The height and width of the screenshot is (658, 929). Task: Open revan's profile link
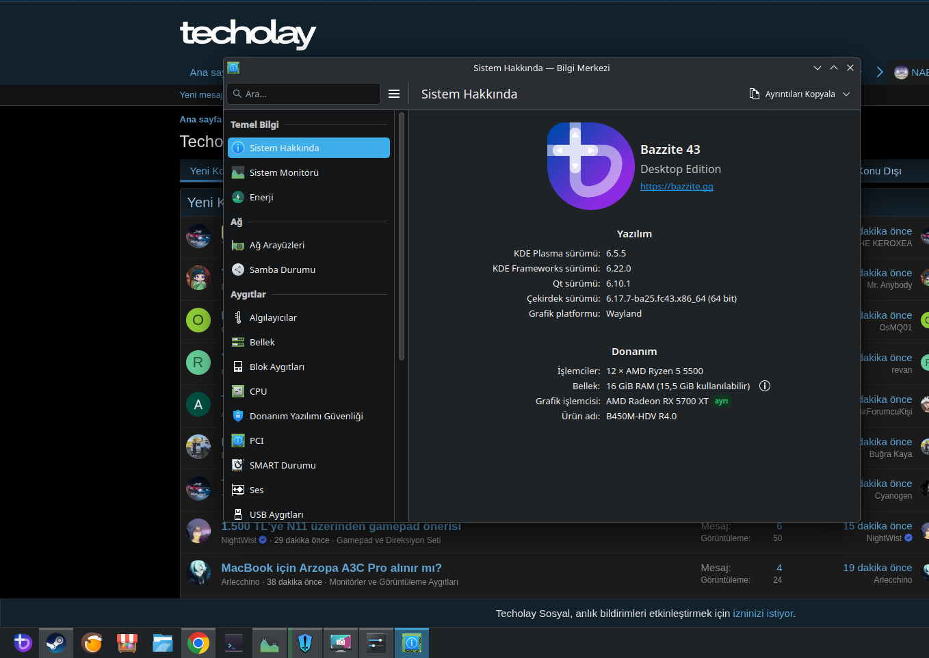[x=902, y=370]
